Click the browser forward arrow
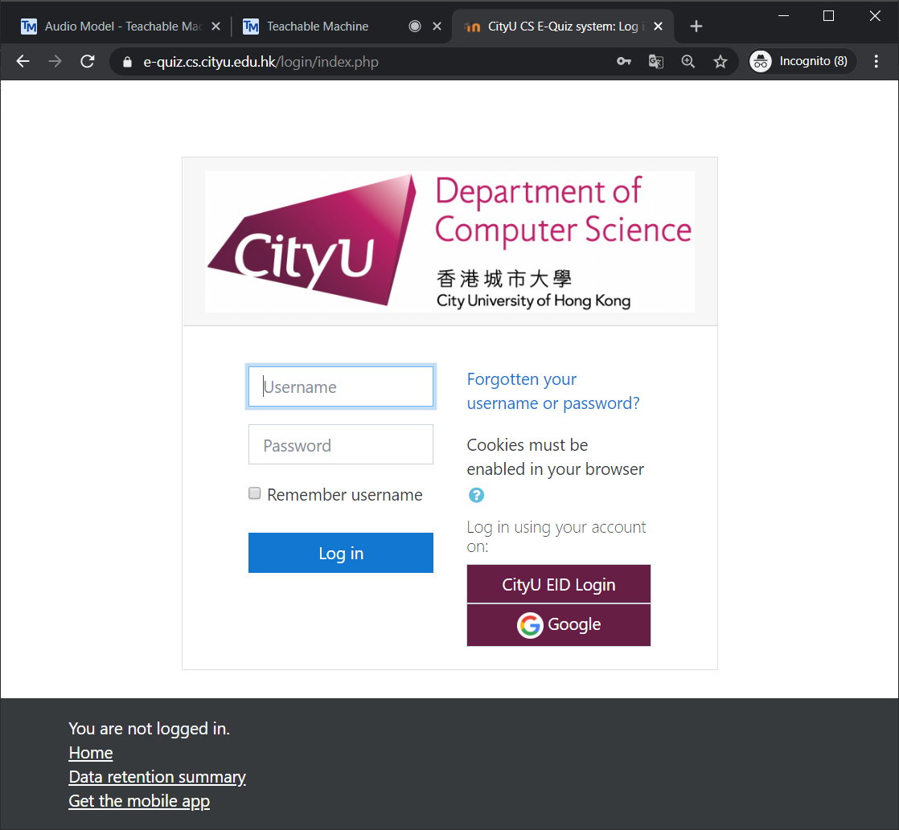 point(55,61)
